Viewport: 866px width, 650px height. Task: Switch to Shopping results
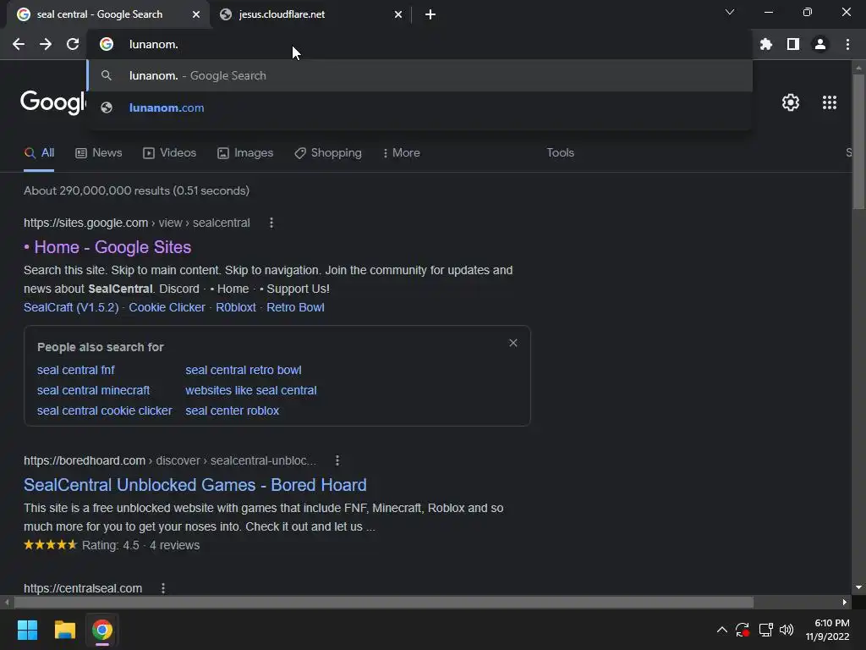(x=328, y=153)
